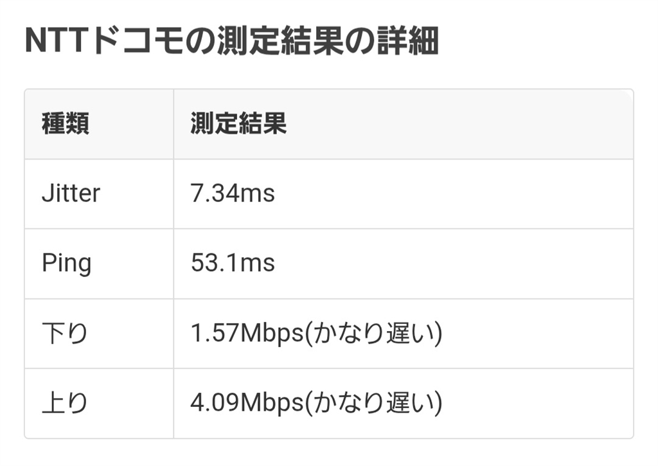Click かなり遅い note in 上り row
658x466 pixels.
pos(373,403)
